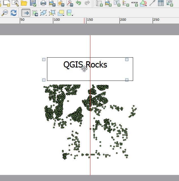Select the Add scalebar tool

coord(135,3)
